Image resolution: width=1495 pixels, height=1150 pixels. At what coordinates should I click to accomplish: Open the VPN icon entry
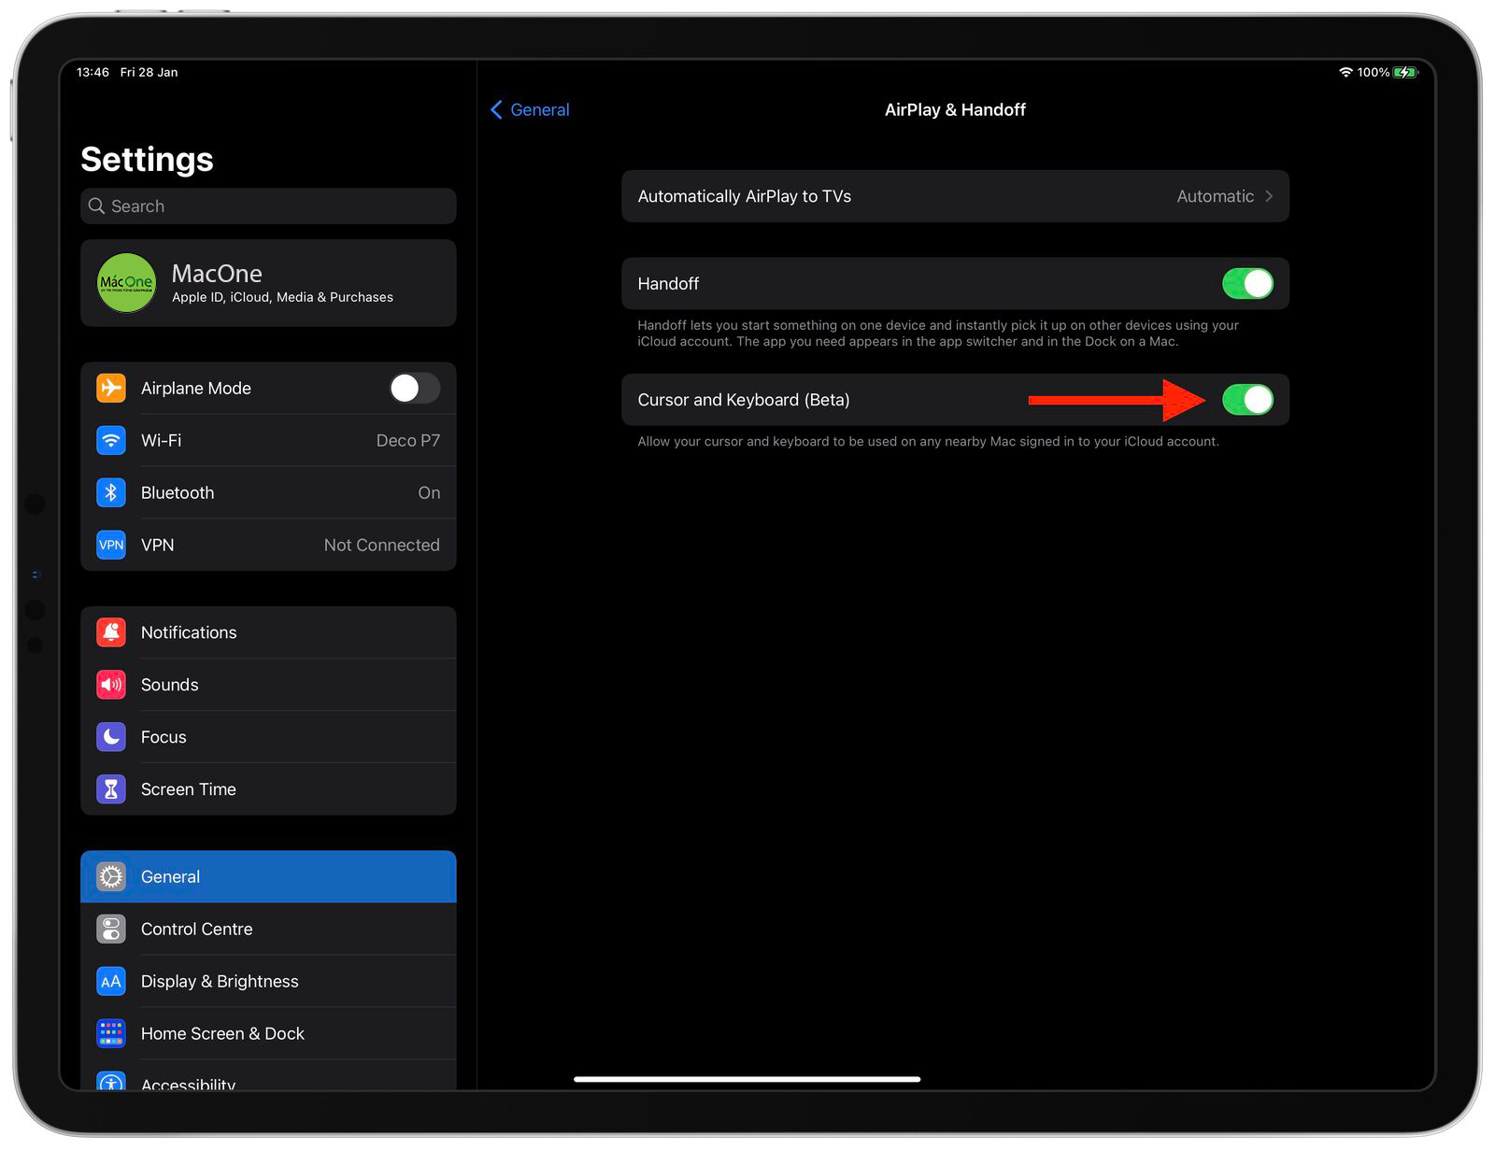pyautogui.click(x=111, y=545)
